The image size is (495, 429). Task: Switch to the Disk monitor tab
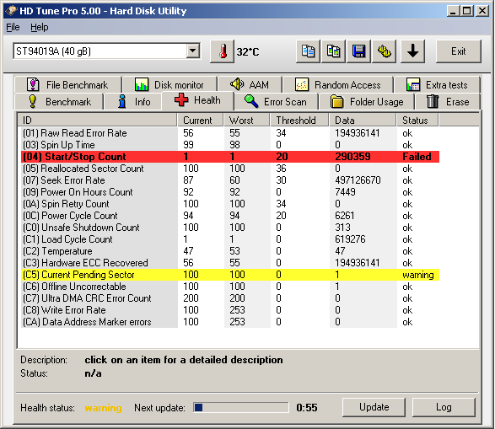click(x=169, y=84)
